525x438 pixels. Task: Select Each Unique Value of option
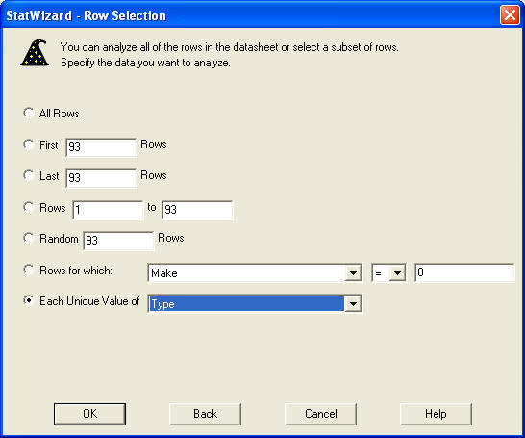pyautogui.click(x=29, y=300)
